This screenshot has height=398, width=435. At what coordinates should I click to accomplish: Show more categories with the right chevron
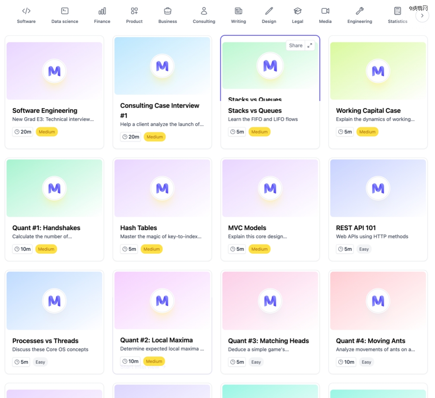[x=422, y=16]
